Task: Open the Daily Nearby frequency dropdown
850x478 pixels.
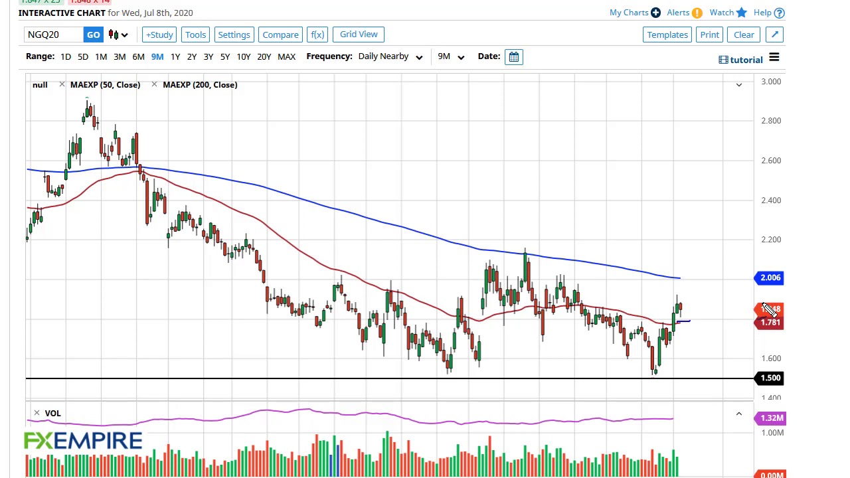Action: point(390,56)
